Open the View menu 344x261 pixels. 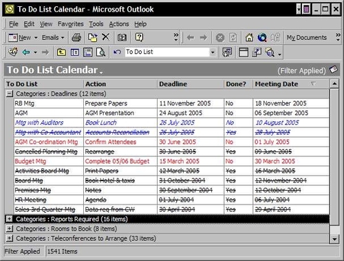click(46, 24)
